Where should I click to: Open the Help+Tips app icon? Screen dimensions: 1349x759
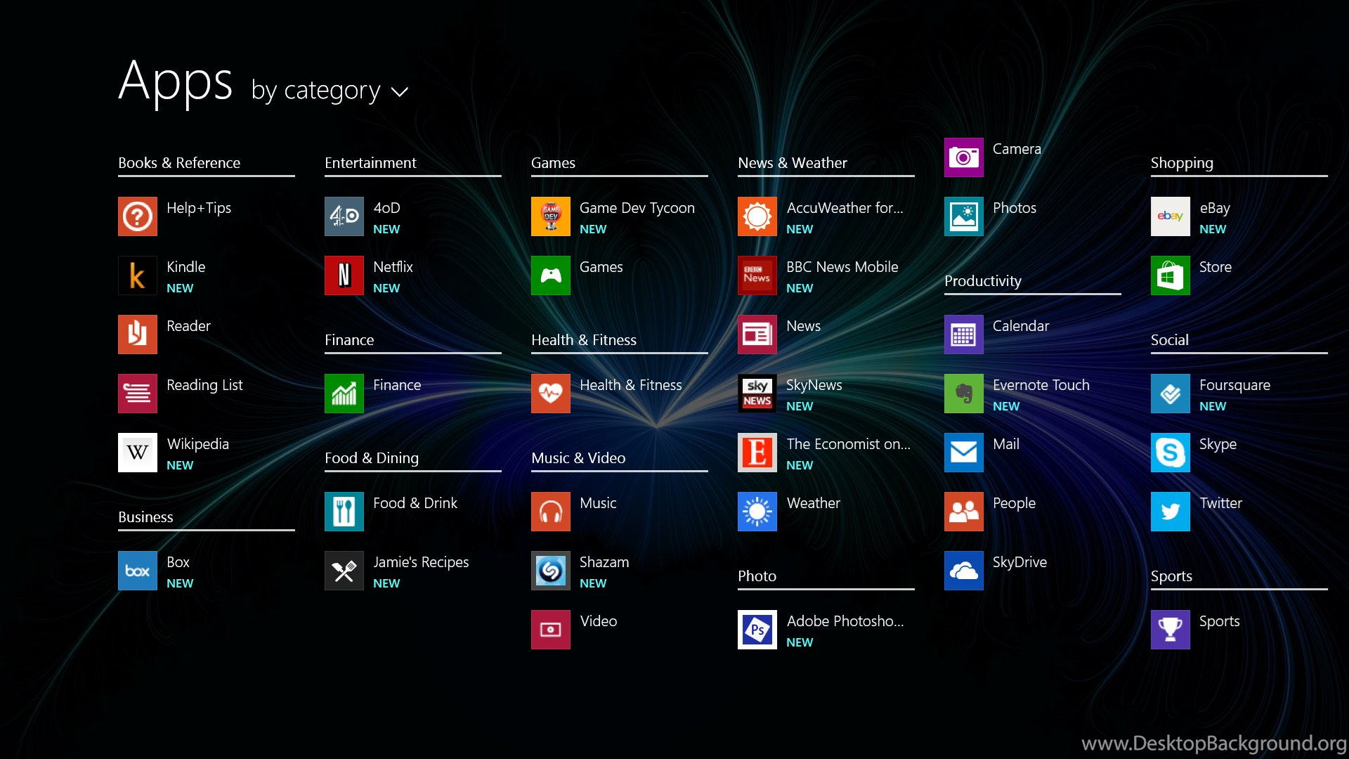click(x=138, y=216)
